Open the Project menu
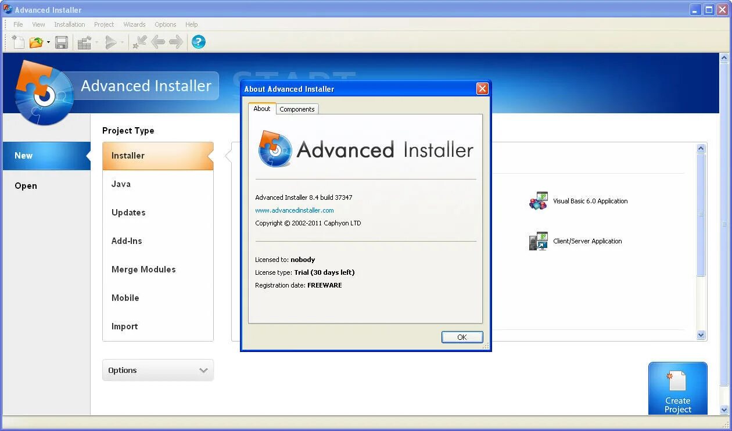 click(104, 24)
